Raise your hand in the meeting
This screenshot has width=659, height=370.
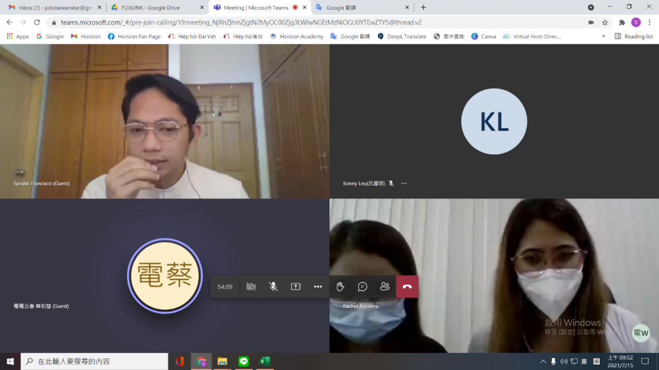click(340, 287)
